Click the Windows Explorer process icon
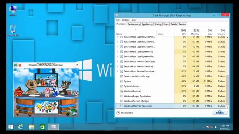 pyautogui.click(x=121, y=91)
